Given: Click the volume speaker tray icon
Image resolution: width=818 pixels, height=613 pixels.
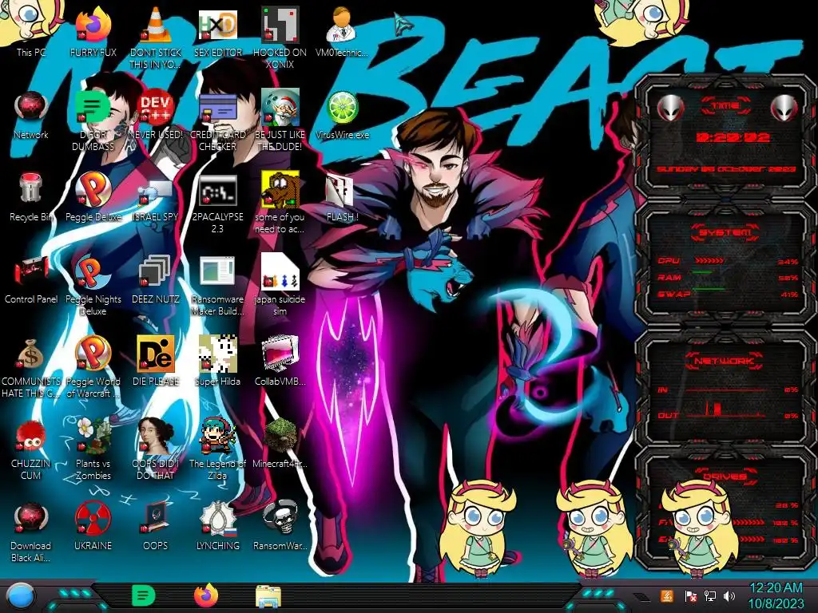Looking at the screenshot, I should tap(729, 595).
